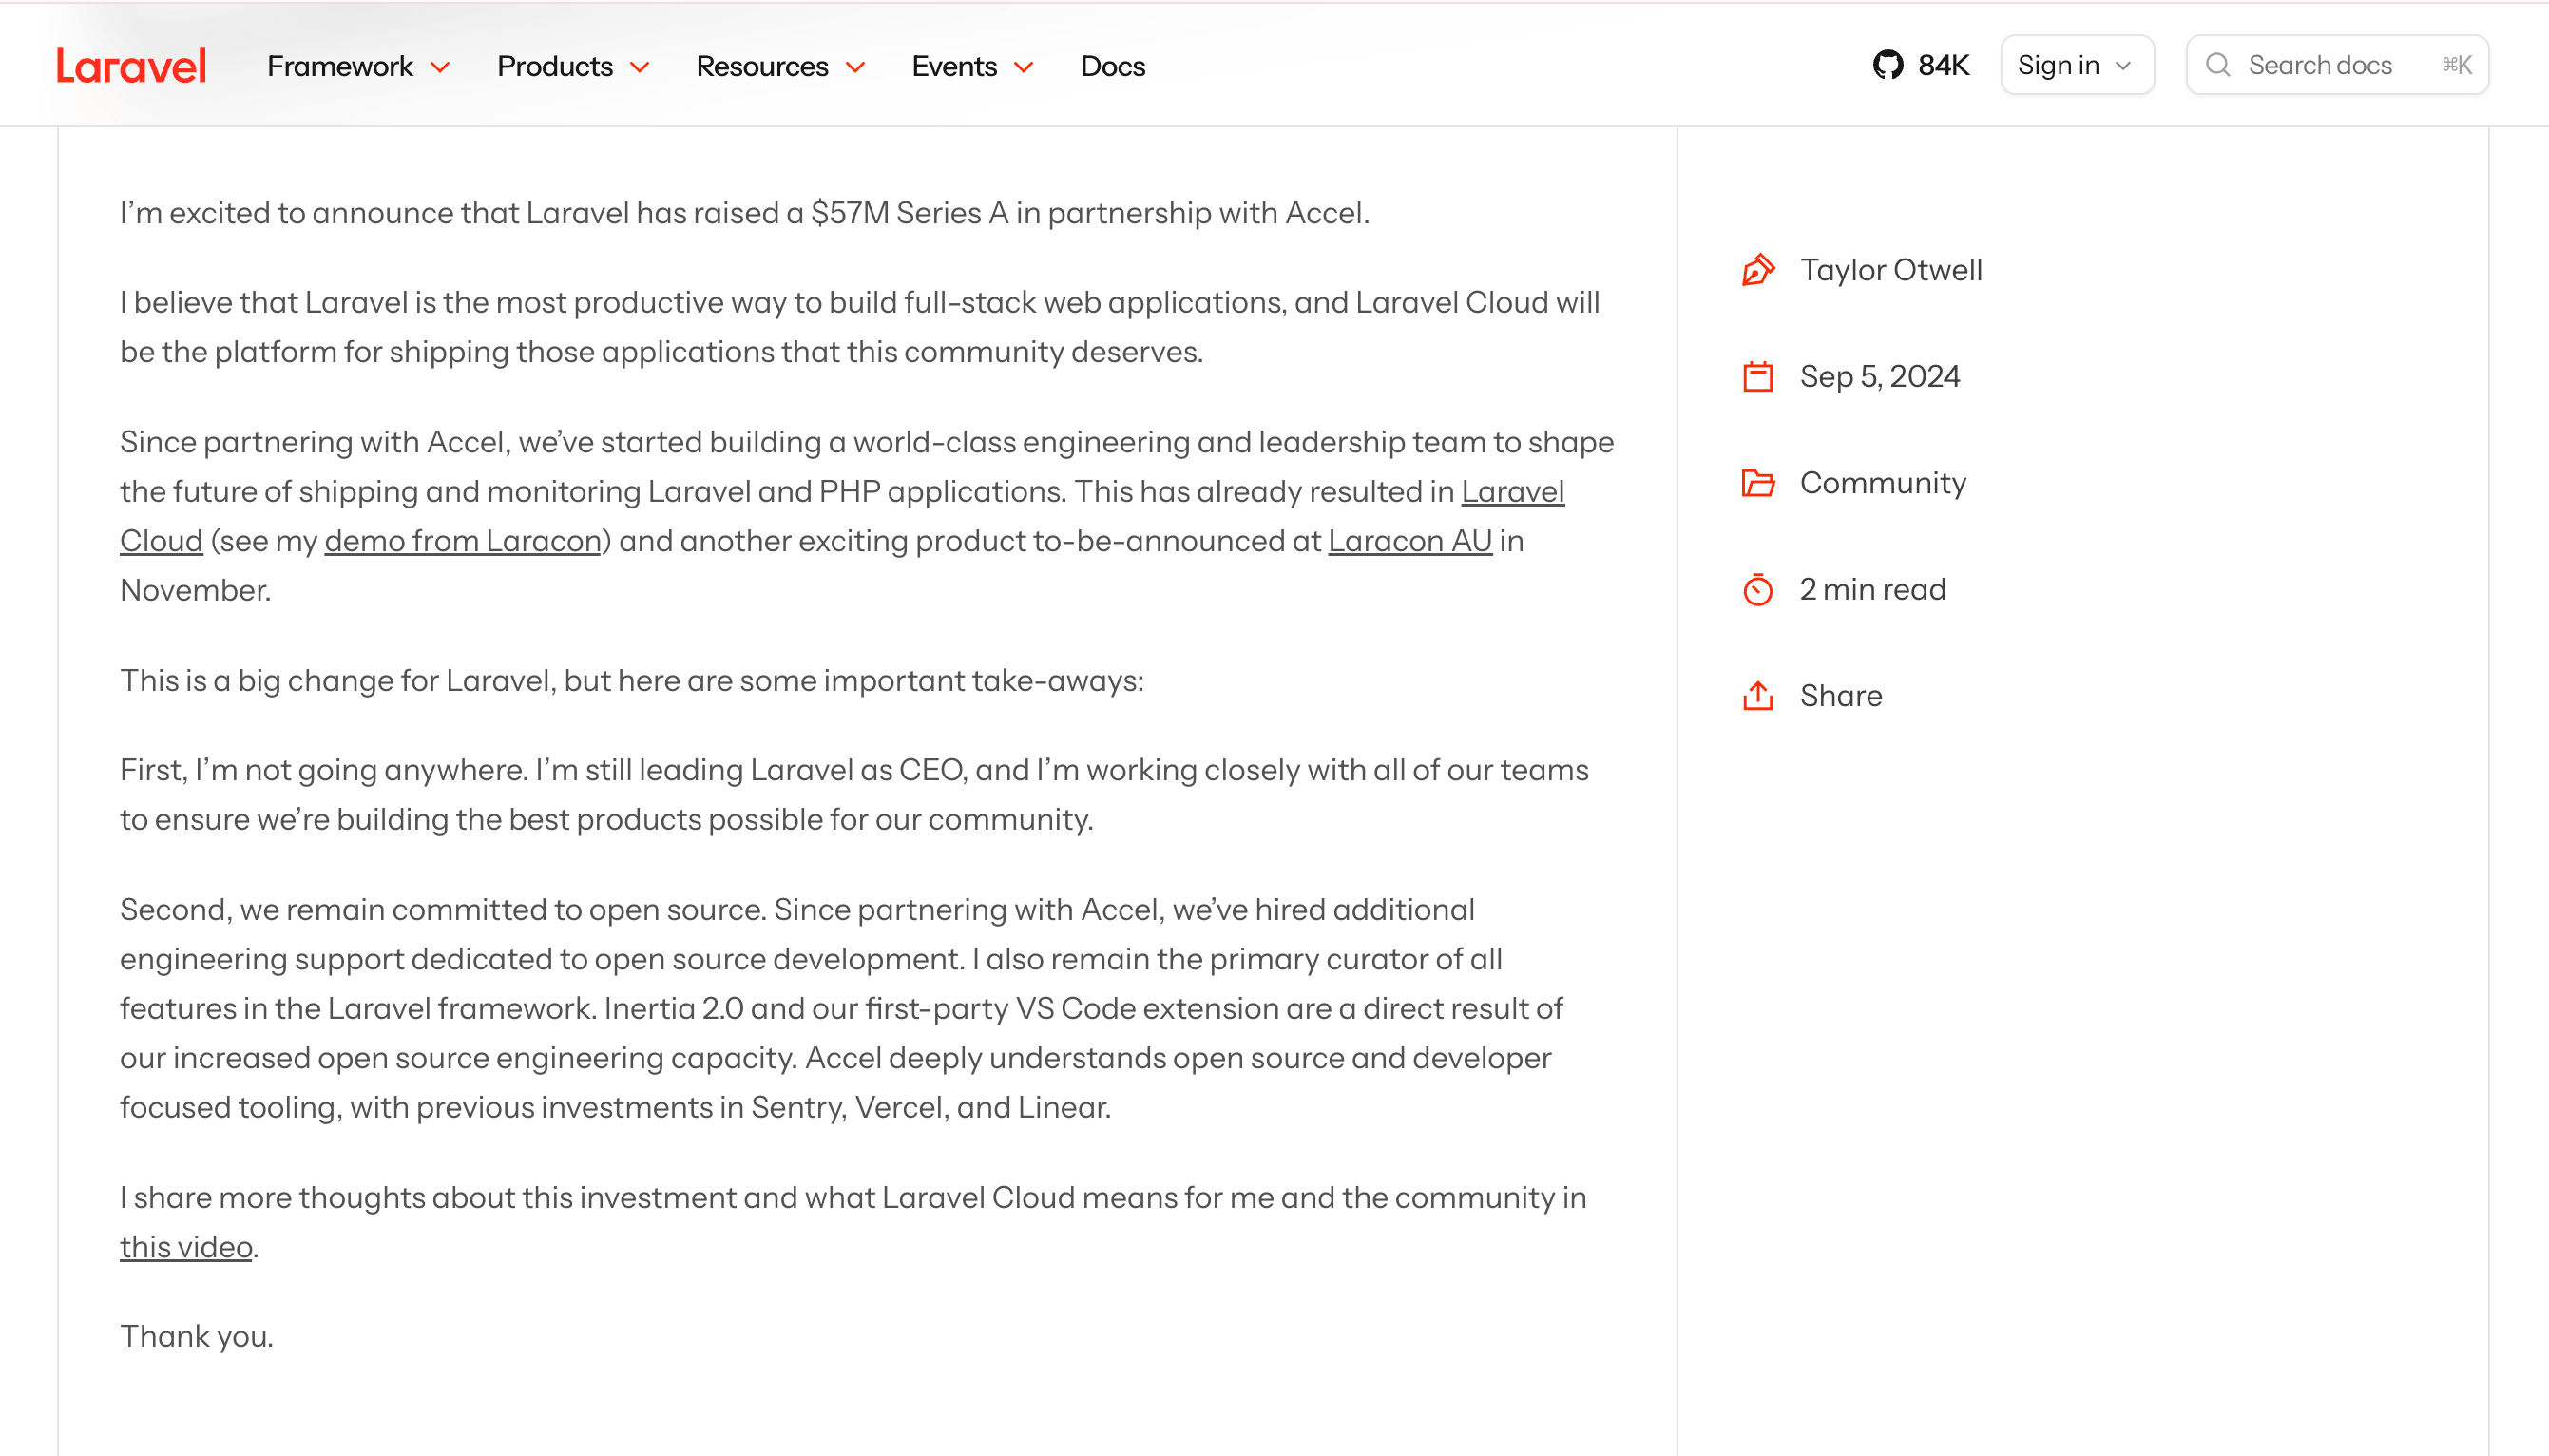Click the Share upload icon
The width and height of the screenshot is (2549, 1456).
click(x=1758, y=696)
